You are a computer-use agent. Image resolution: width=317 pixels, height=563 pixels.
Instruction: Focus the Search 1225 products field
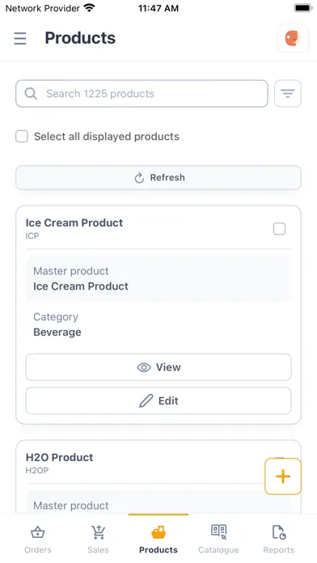click(142, 93)
